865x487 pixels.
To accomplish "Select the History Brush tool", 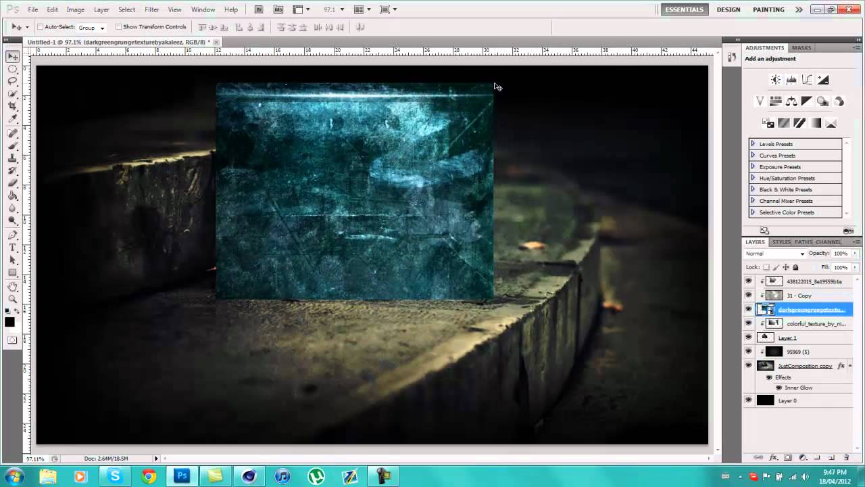I will pyautogui.click(x=13, y=170).
